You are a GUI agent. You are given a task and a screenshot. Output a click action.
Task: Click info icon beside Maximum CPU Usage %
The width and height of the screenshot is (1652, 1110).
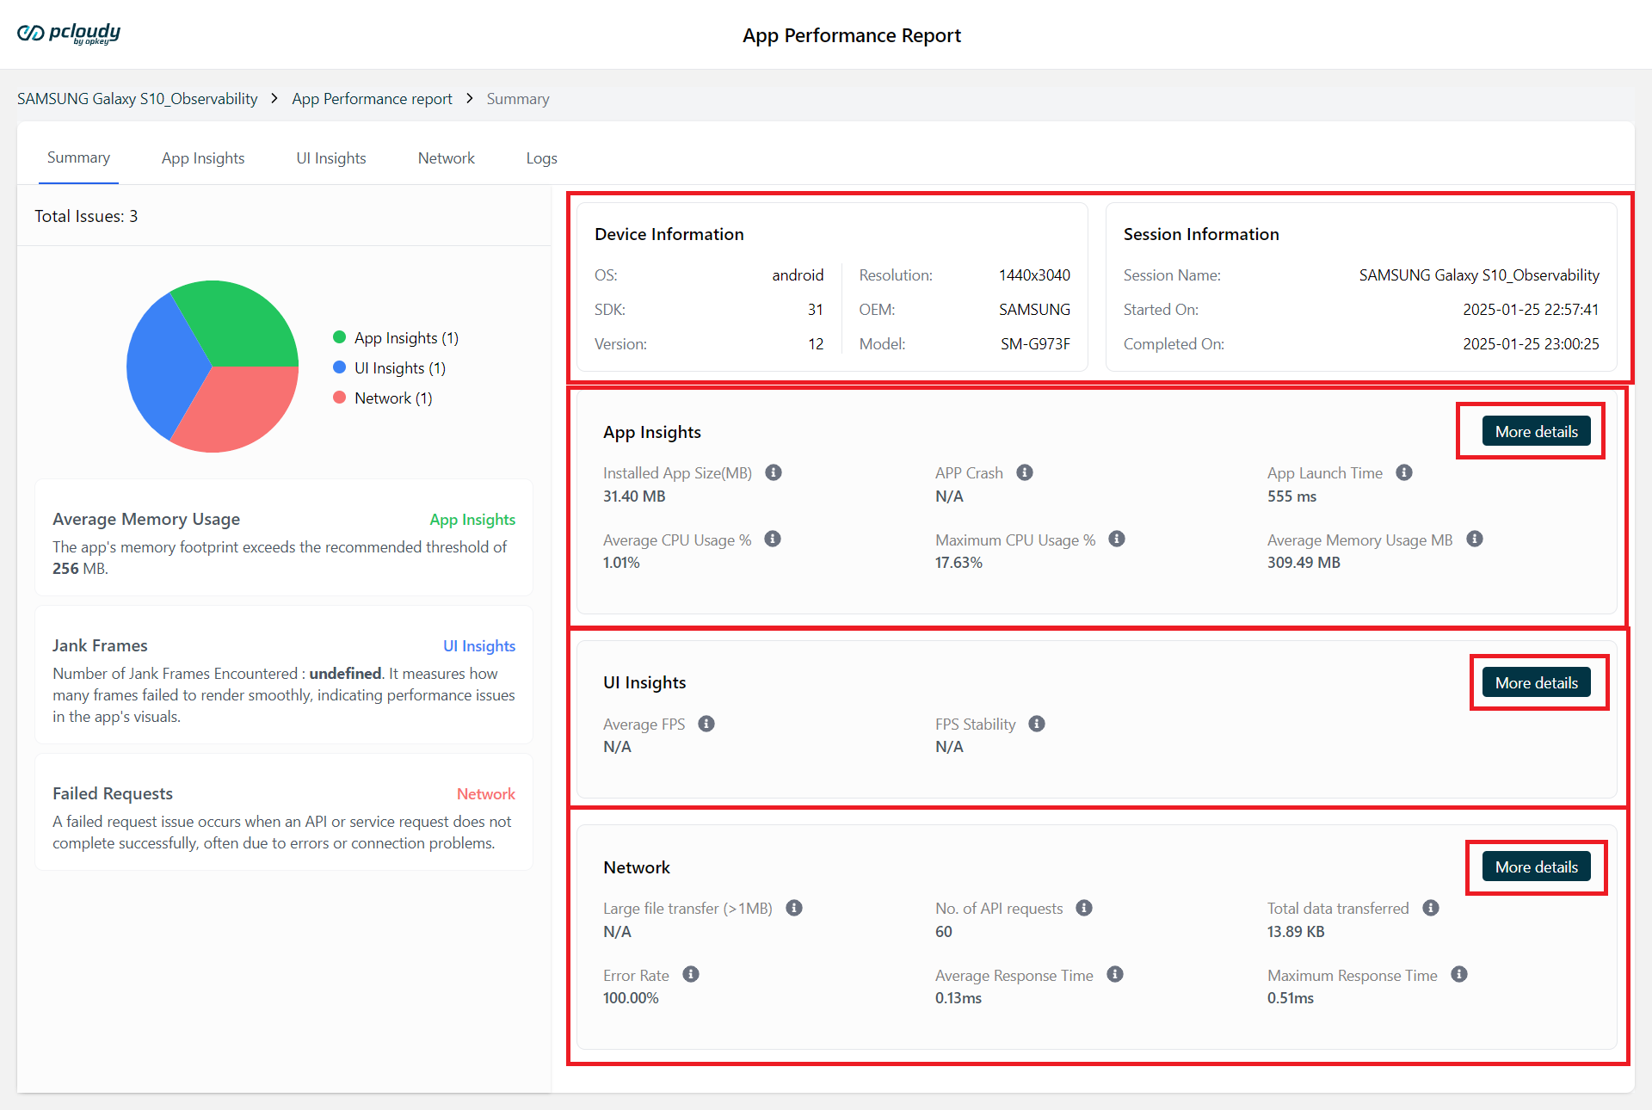[x=1117, y=539]
